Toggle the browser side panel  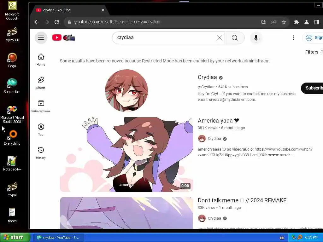[317, 22]
